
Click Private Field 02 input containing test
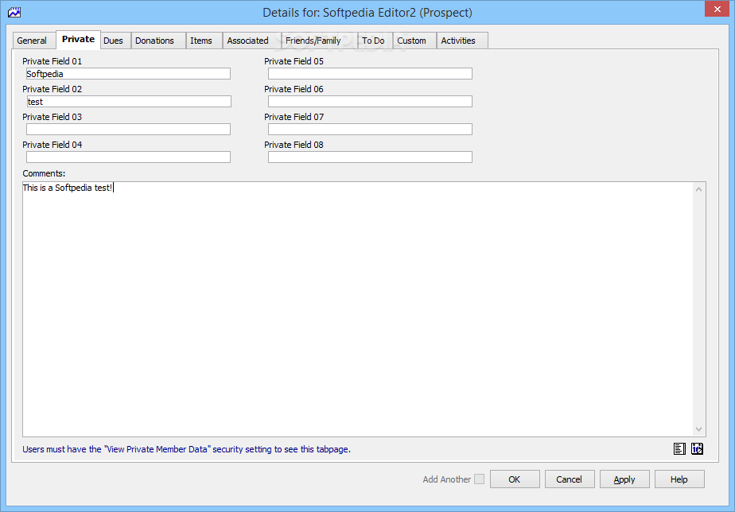point(128,102)
